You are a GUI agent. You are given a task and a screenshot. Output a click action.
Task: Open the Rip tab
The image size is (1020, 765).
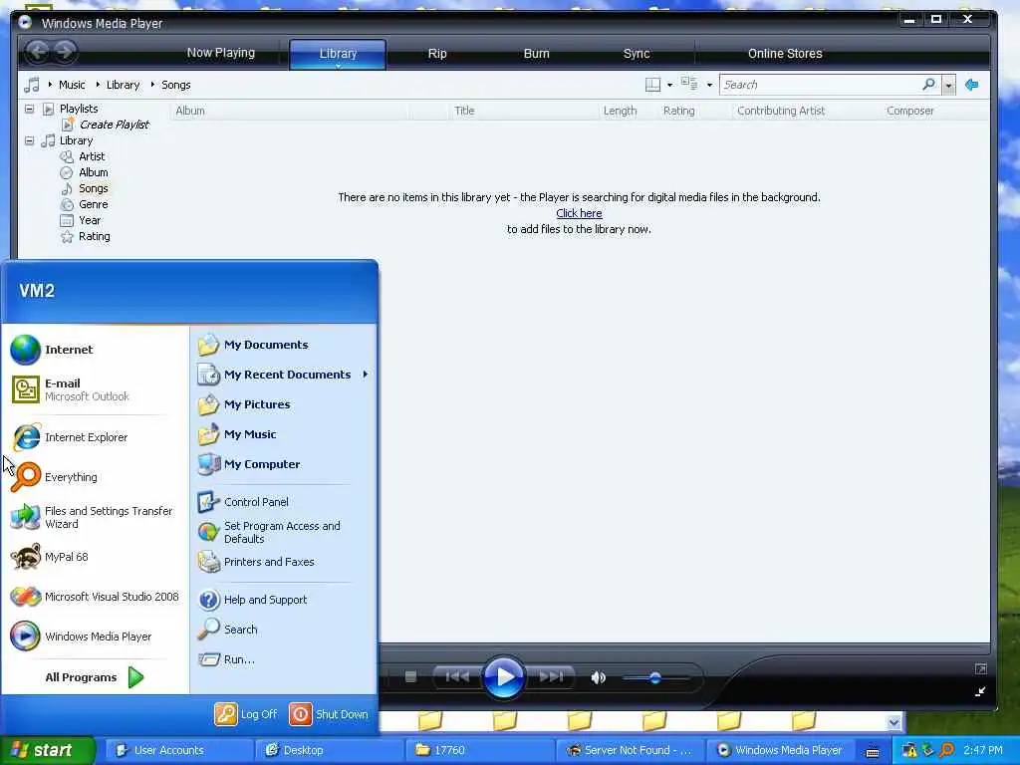[437, 54]
